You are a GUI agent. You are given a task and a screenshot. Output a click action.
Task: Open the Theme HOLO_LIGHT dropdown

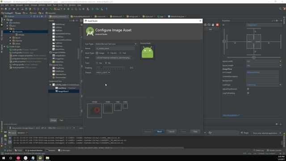(x=103, y=72)
